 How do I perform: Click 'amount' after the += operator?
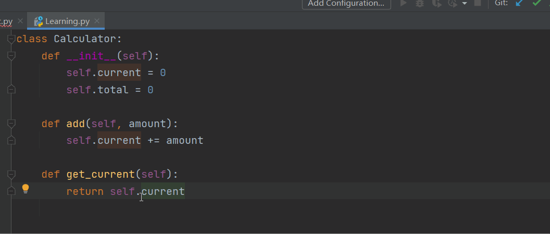click(185, 141)
